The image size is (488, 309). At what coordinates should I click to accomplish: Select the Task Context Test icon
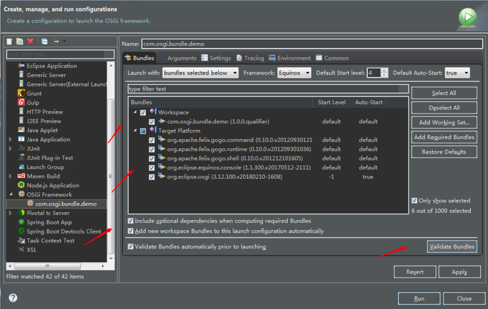coord(21,241)
